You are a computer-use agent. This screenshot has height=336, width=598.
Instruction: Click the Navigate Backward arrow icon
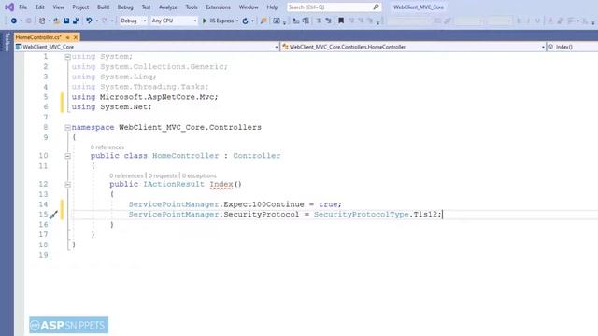pos(14,21)
